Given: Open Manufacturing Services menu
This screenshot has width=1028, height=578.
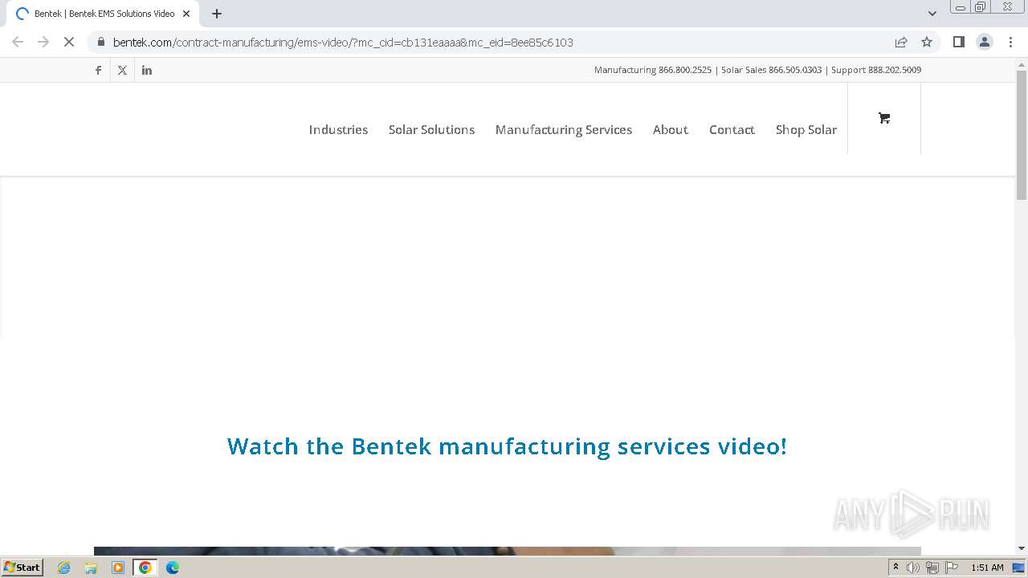Looking at the screenshot, I should 564,129.
